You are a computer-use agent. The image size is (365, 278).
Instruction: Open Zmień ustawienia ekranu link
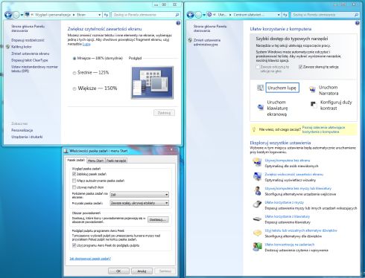click(31, 54)
